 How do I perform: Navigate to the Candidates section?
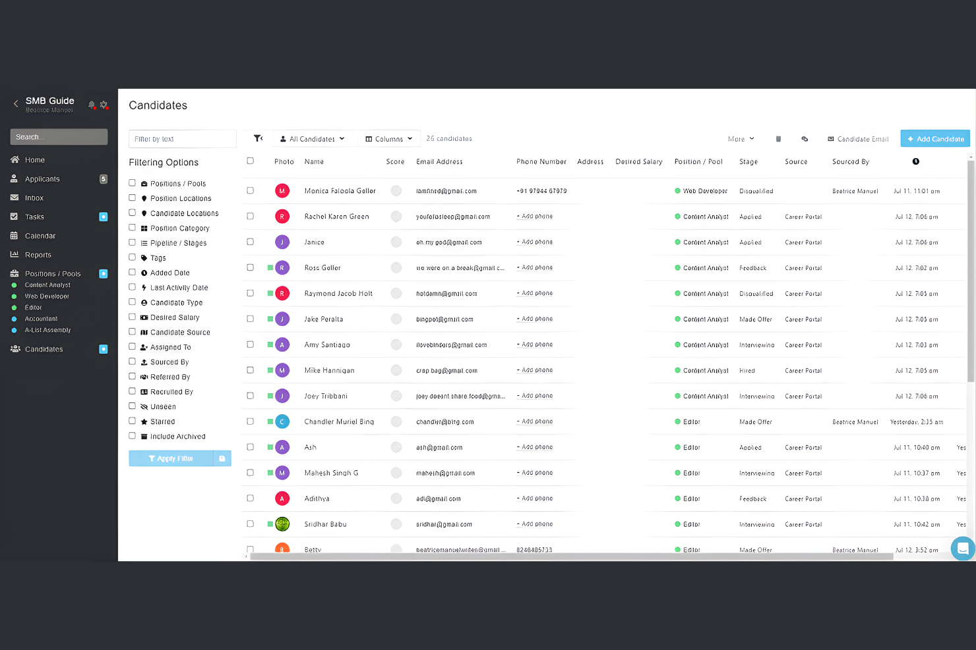coord(42,349)
